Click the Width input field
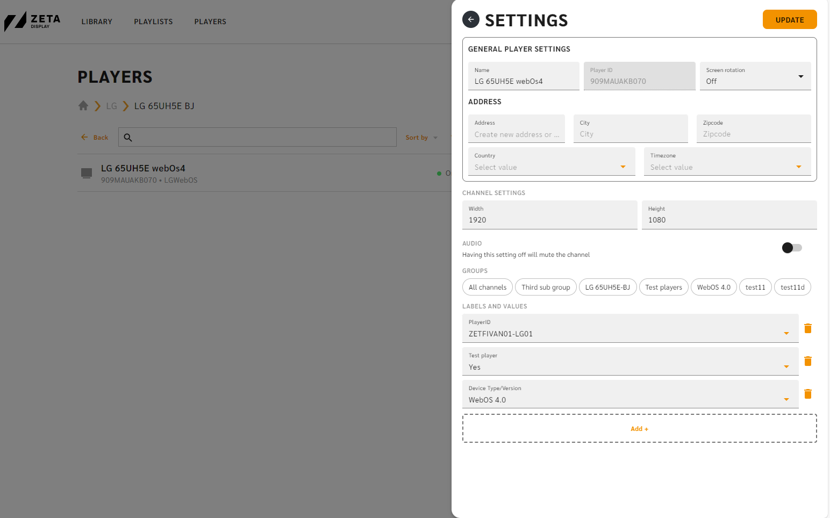The height and width of the screenshot is (518, 830). (550, 215)
